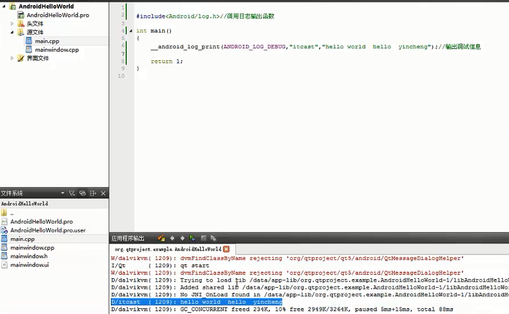Open mainwindow.ui in file system list
Image resolution: width=509 pixels, height=314 pixels.
coord(29,265)
